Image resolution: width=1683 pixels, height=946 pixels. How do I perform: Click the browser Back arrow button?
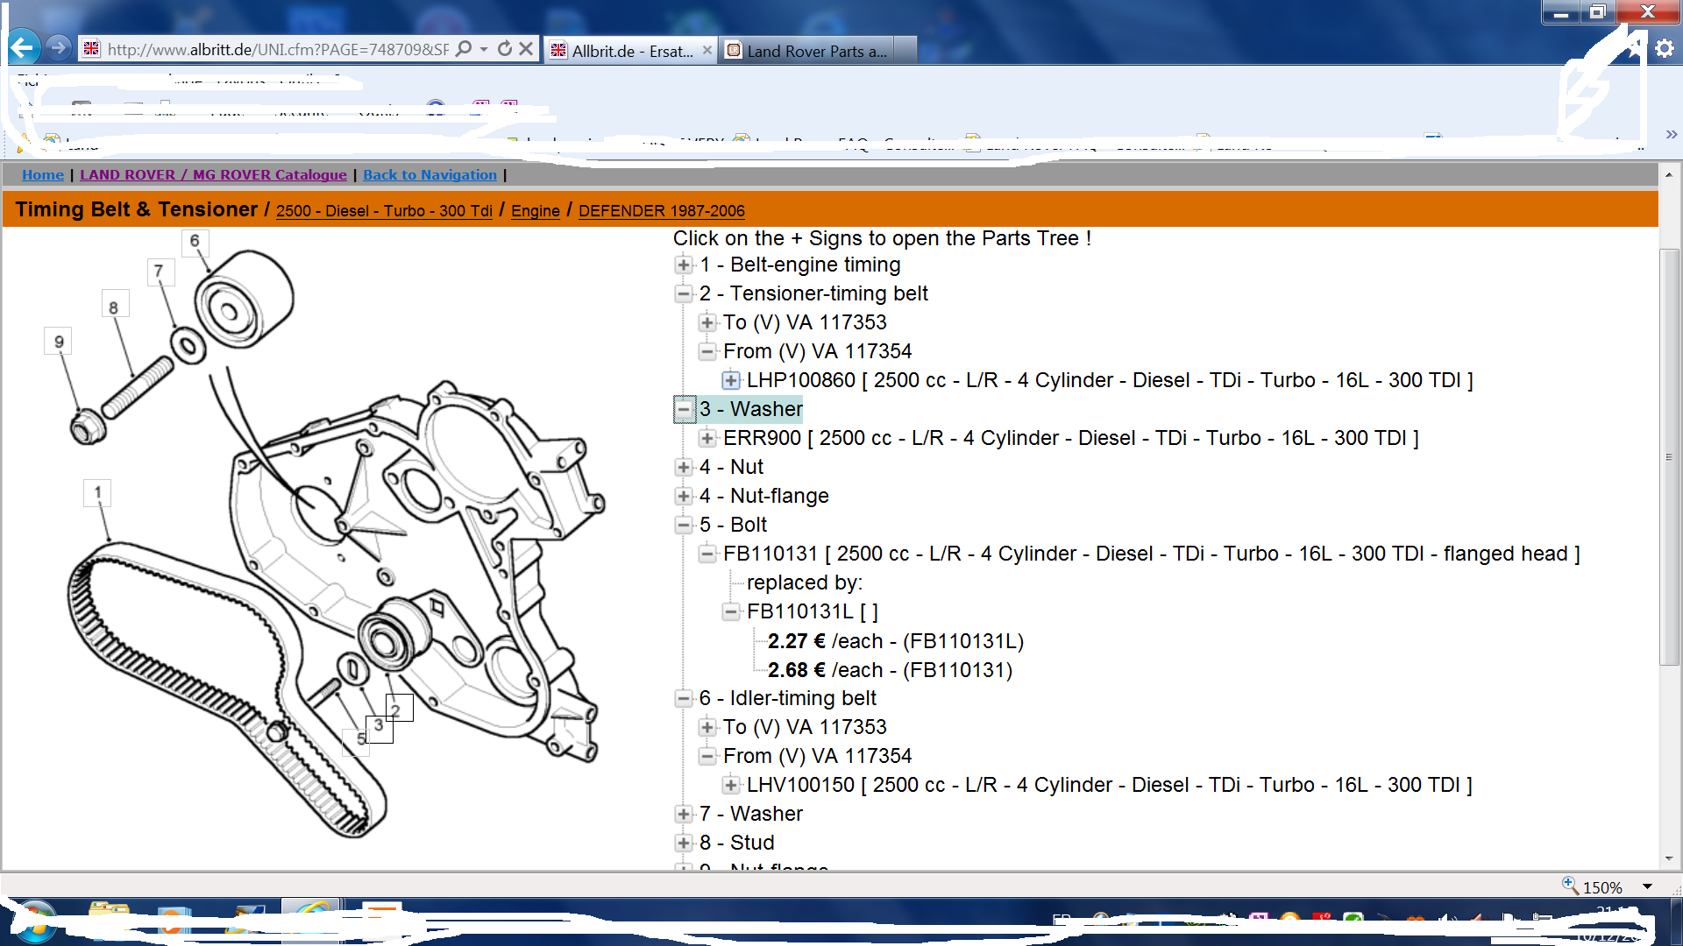pos(24,47)
